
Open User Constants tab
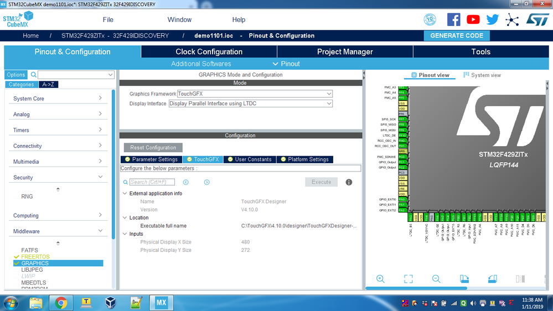(x=250, y=159)
